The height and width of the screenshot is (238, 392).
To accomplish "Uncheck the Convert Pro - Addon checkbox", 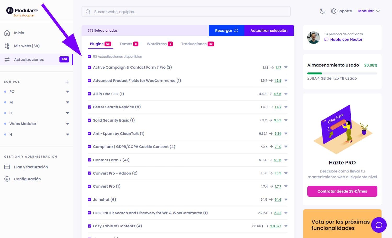I will pos(89,173).
